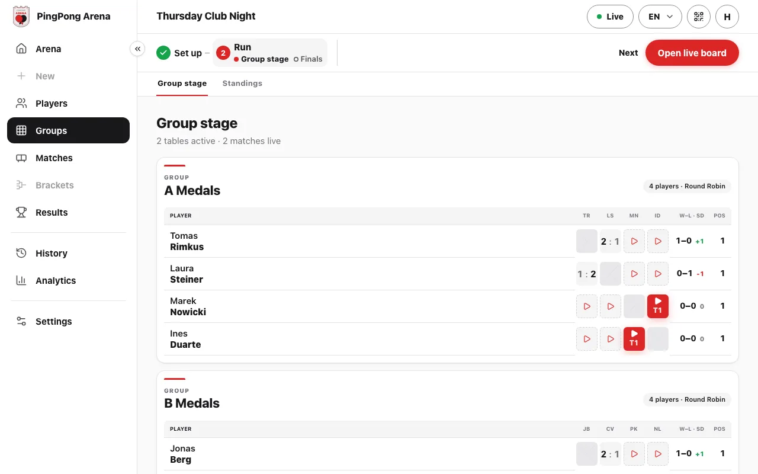
Task: Go to Players in the sidebar
Action: click(68, 104)
